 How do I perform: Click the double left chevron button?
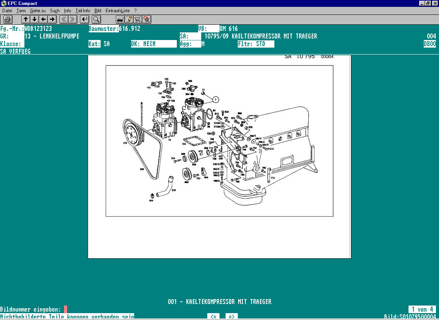(x=64, y=19)
